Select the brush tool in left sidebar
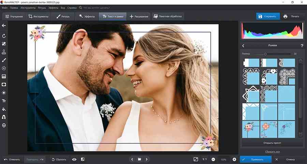This screenshot has width=307, height=164. click(4, 60)
